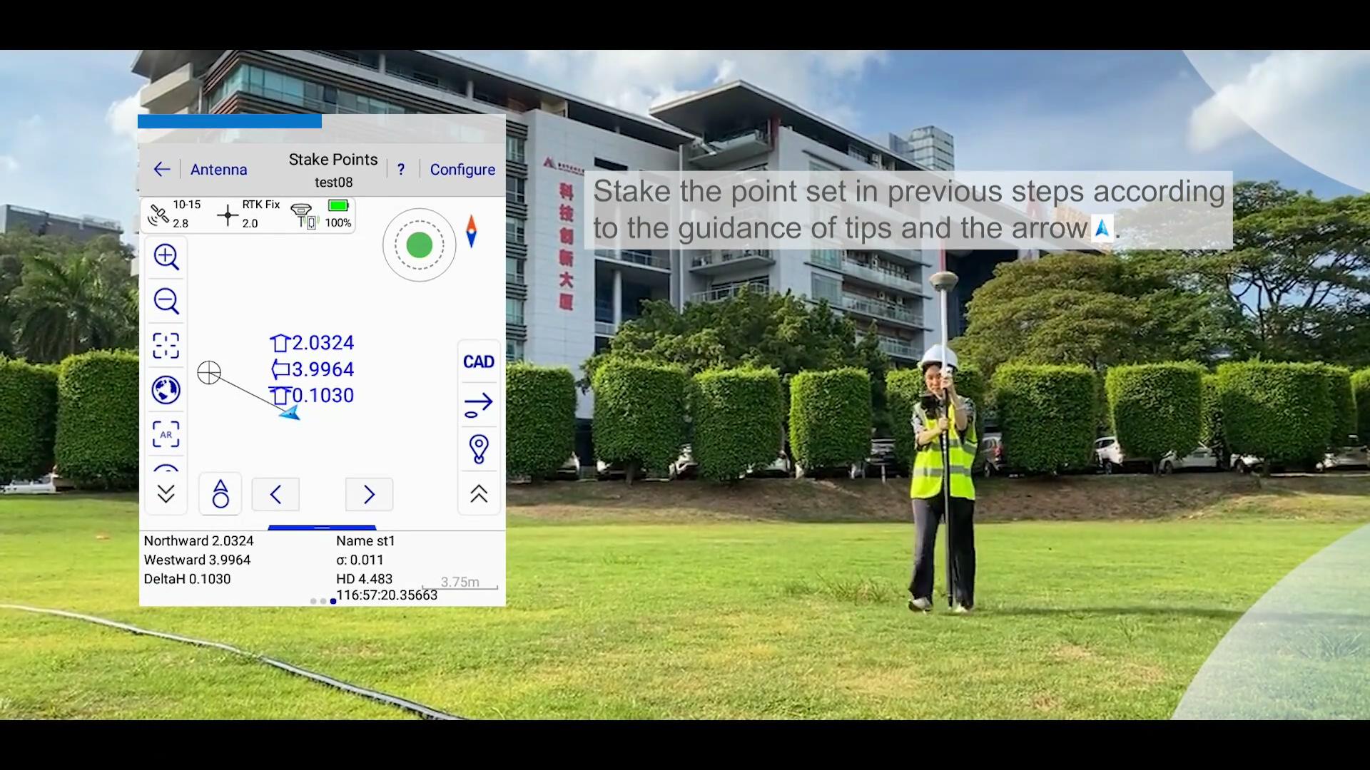Tap the blue progress bar at top
This screenshot has width=1370, height=770.
coord(230,121)
